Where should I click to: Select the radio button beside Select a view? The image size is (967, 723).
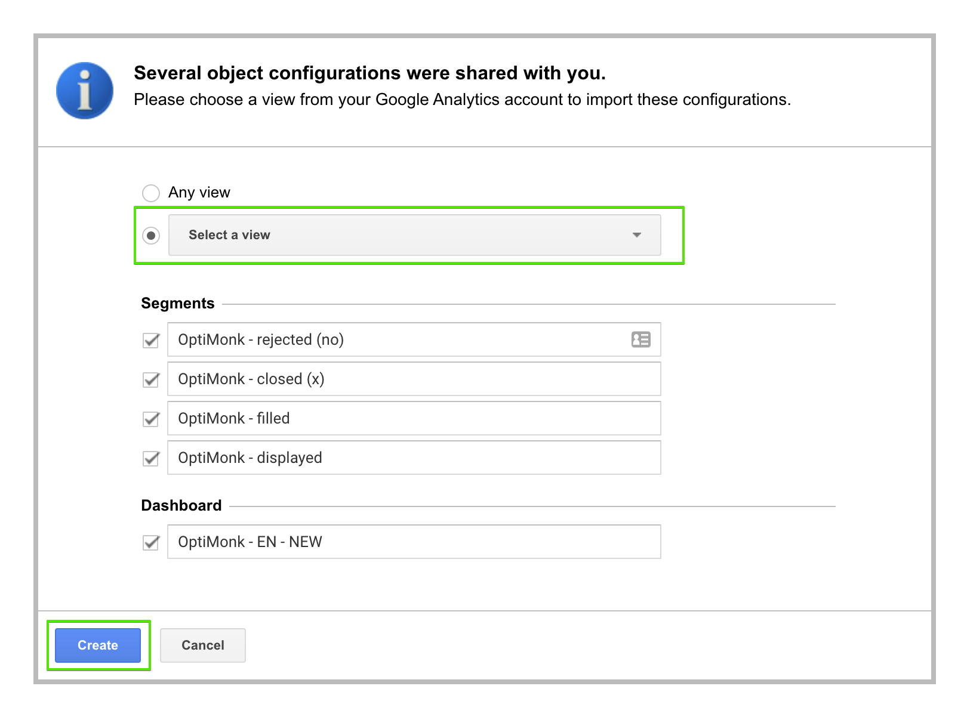click(151, 236)
